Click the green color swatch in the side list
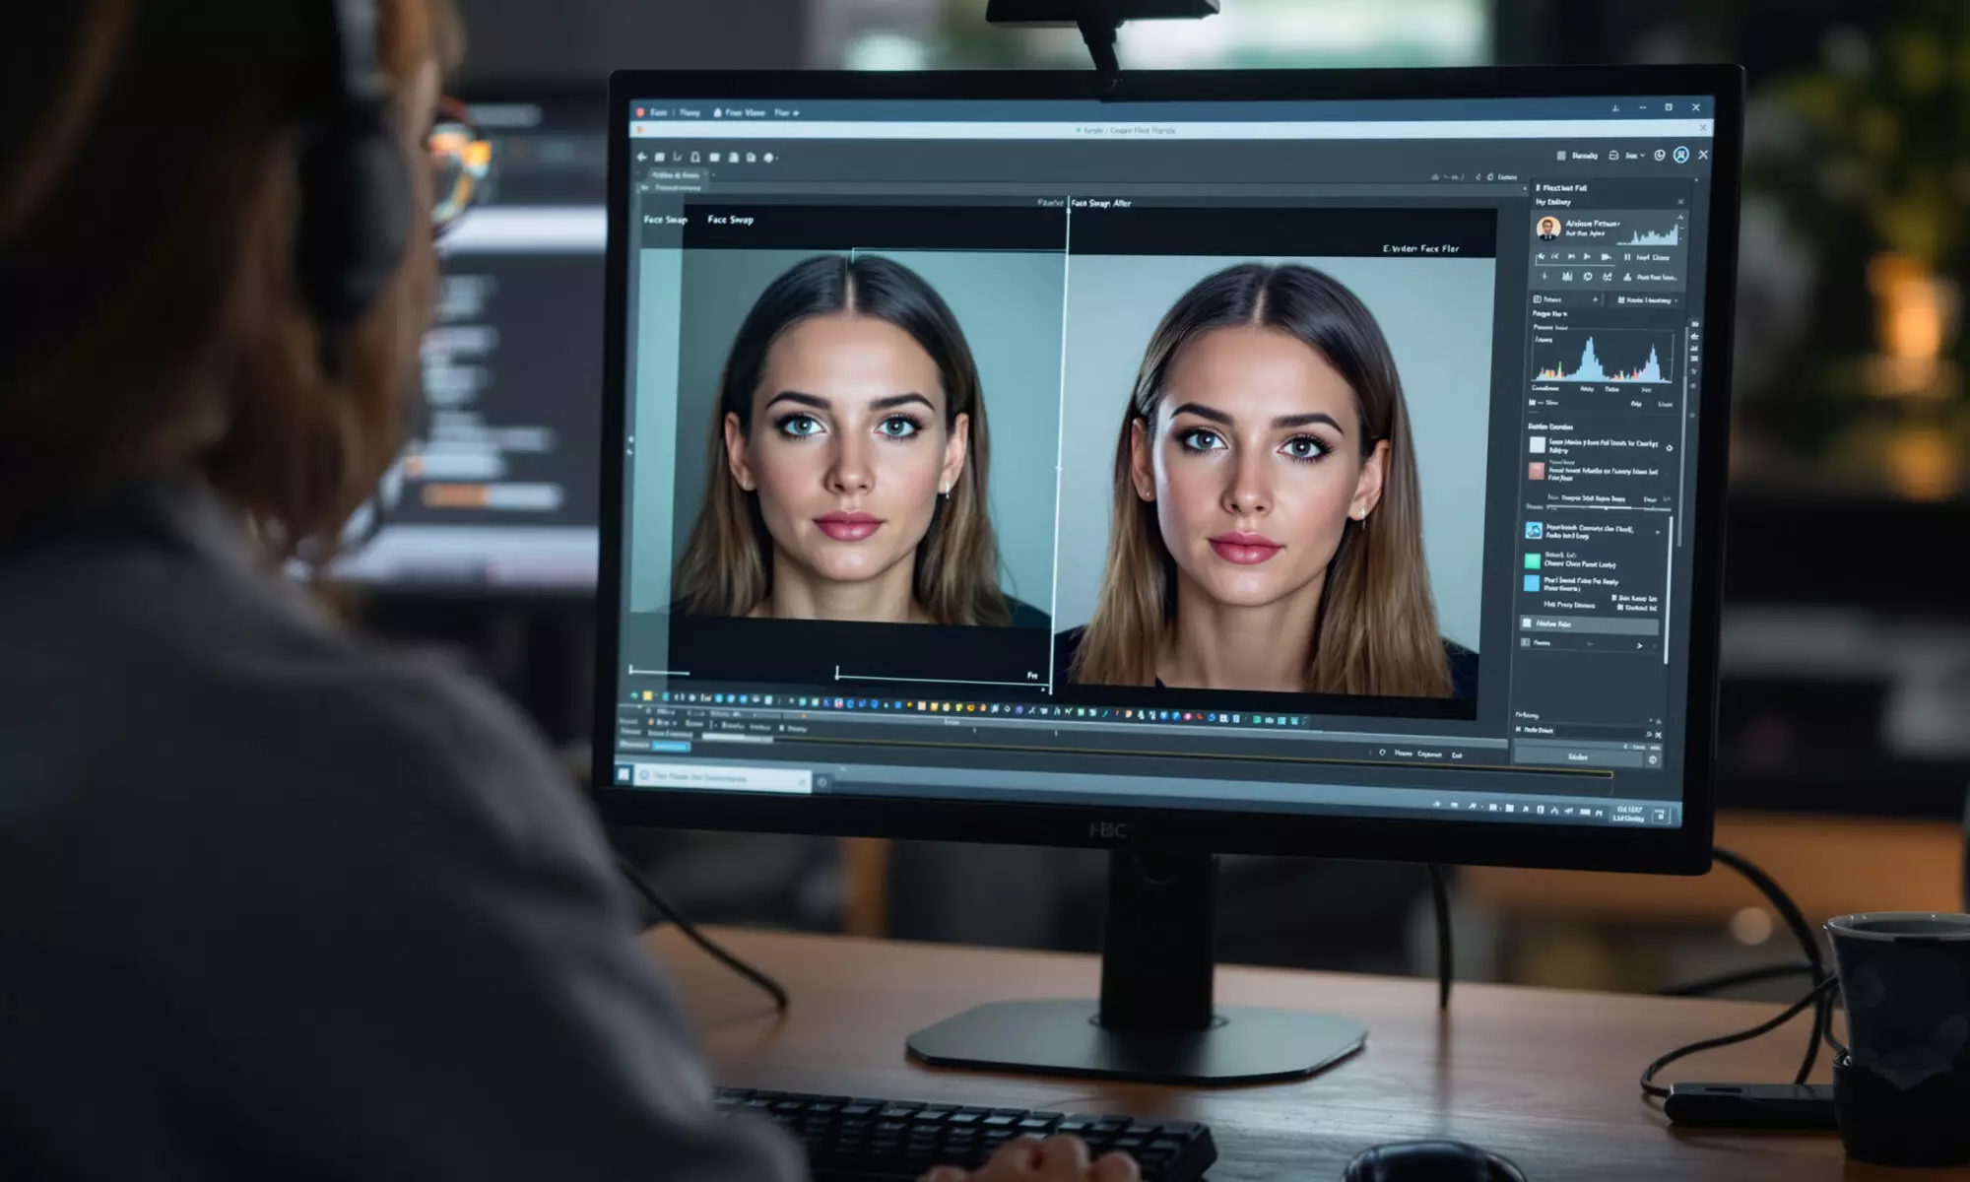The height and width of the screenshot is (1182, 1970). pos(1532,560)
